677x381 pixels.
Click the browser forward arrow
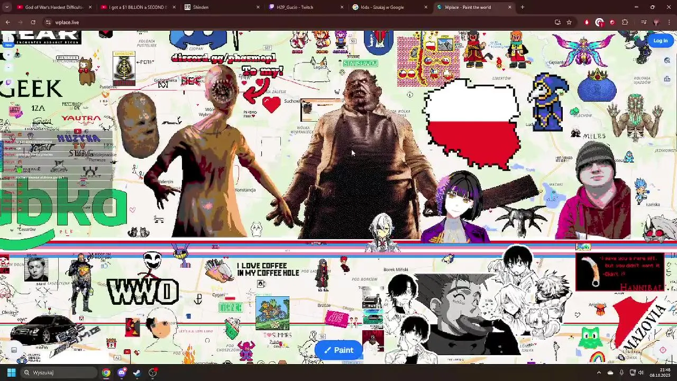pyautogui.click(x=21, y=22)
